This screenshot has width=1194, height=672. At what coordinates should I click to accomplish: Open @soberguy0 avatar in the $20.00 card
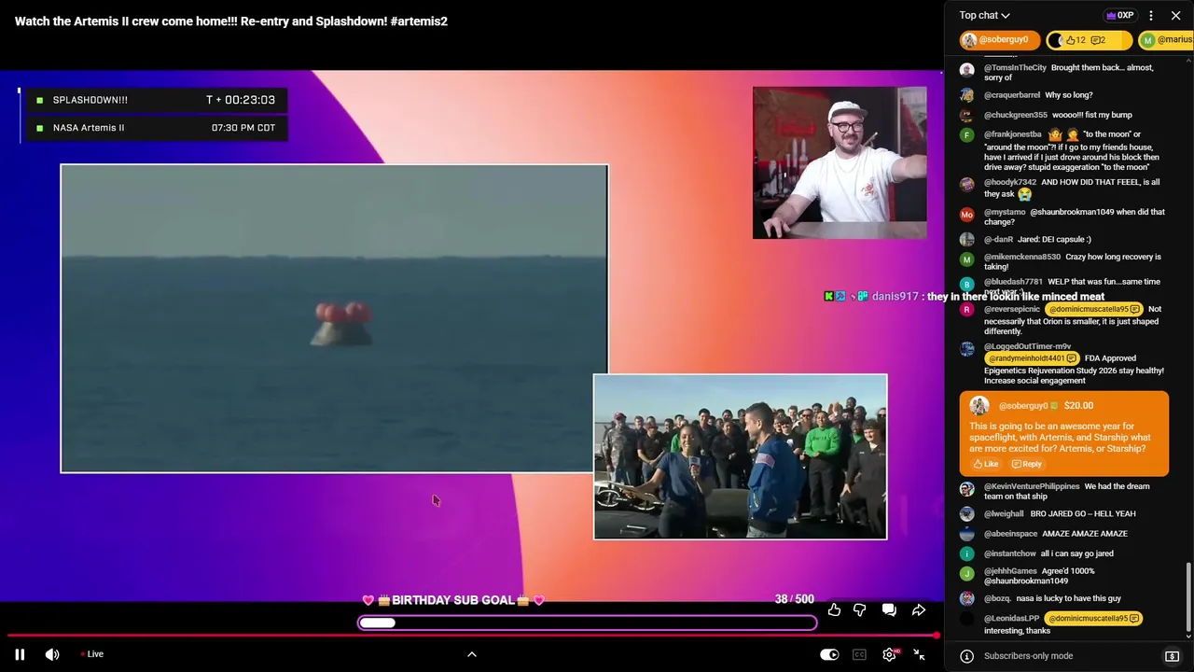coord(979,406)
